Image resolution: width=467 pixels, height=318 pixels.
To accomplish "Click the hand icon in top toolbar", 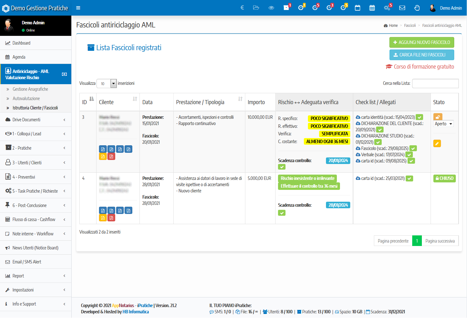I will pyautogui.click(x=417, y=8).
